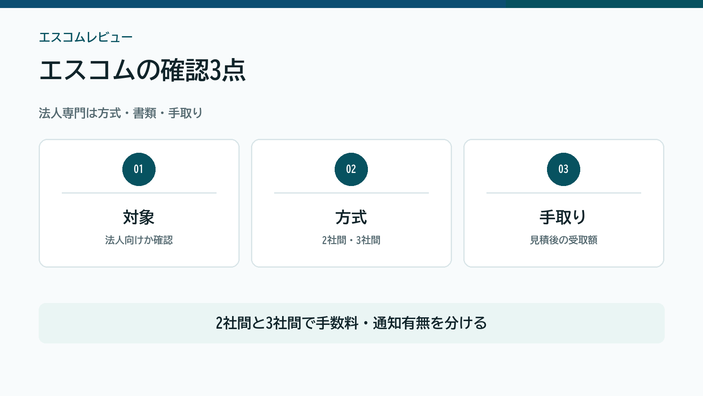Click the エスコムレビュー label
Image resolution: width=703 pixels, height=396 pixels.
(x=86, y=37)
